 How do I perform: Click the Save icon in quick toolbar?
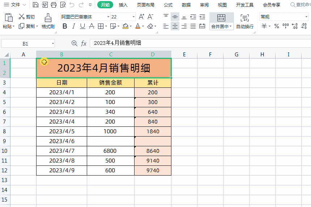click(x=35, y=5)
